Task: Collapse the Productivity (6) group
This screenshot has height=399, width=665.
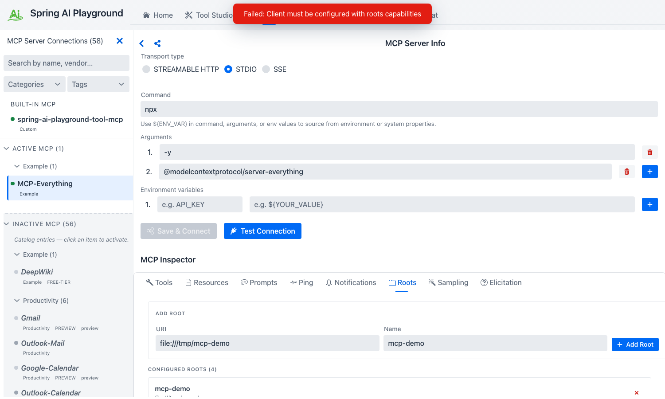Action: pos(17,301)
